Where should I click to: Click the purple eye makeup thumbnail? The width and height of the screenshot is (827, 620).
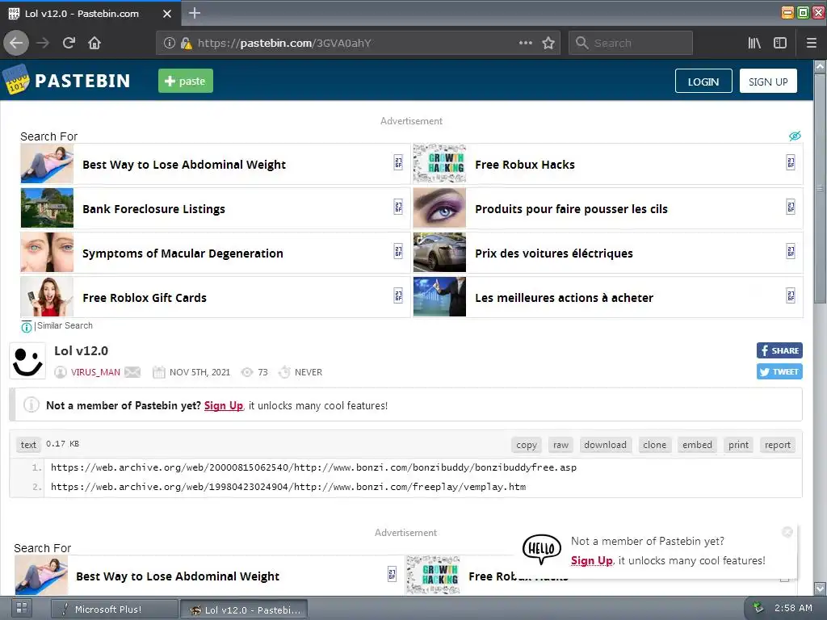click(x=439, y=208)
